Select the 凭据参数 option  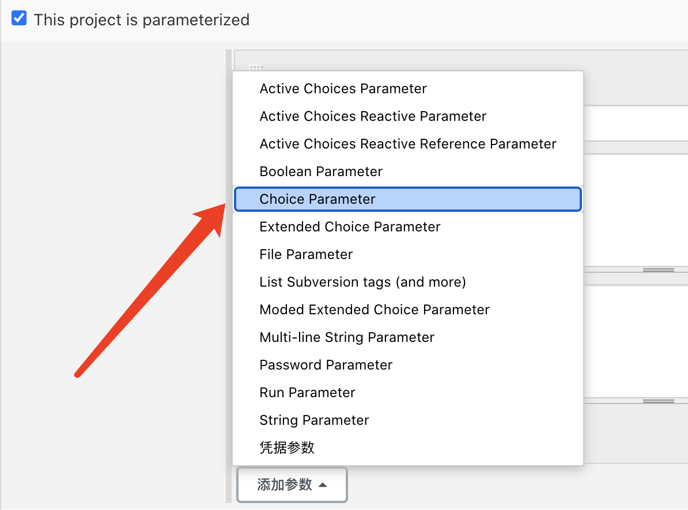pyautogui.click(x=287, y=448)
